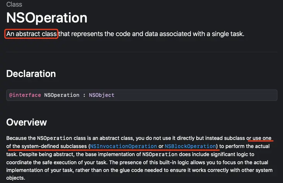Click the horizontal divider below the summary
The height and width of the screenshot is (183, 283).
142,52
